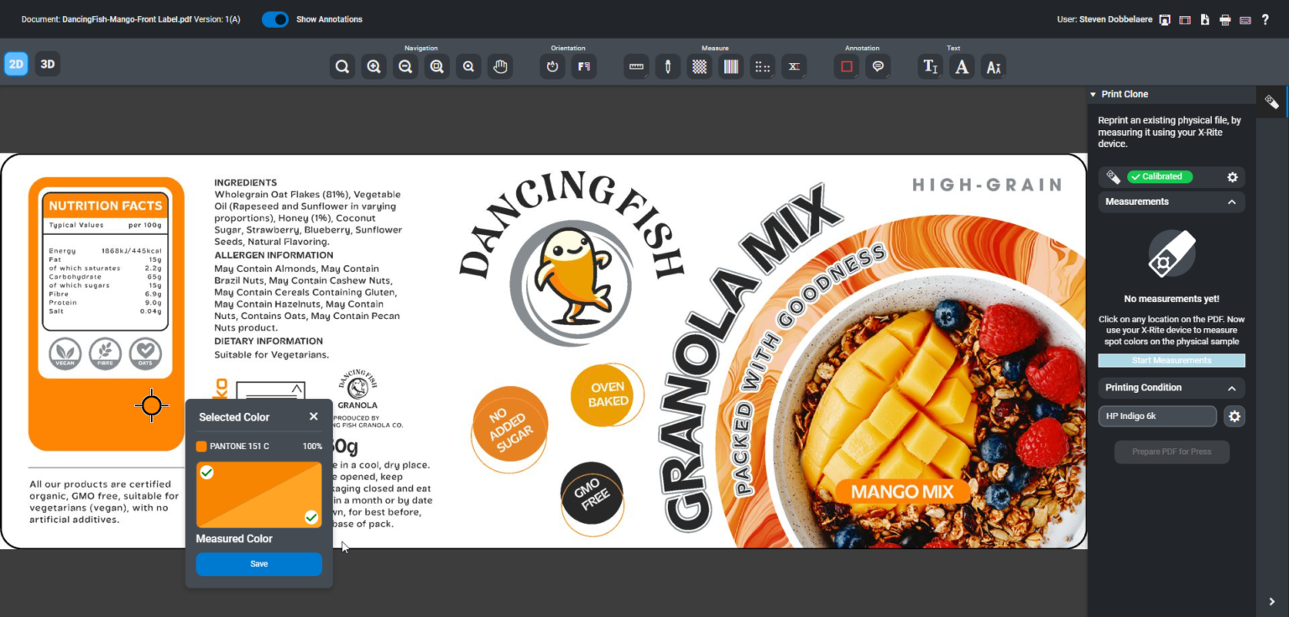Screen dimensions: 1289x617
Task: Activate the barcode measure tool
Action: coord(731,67)
